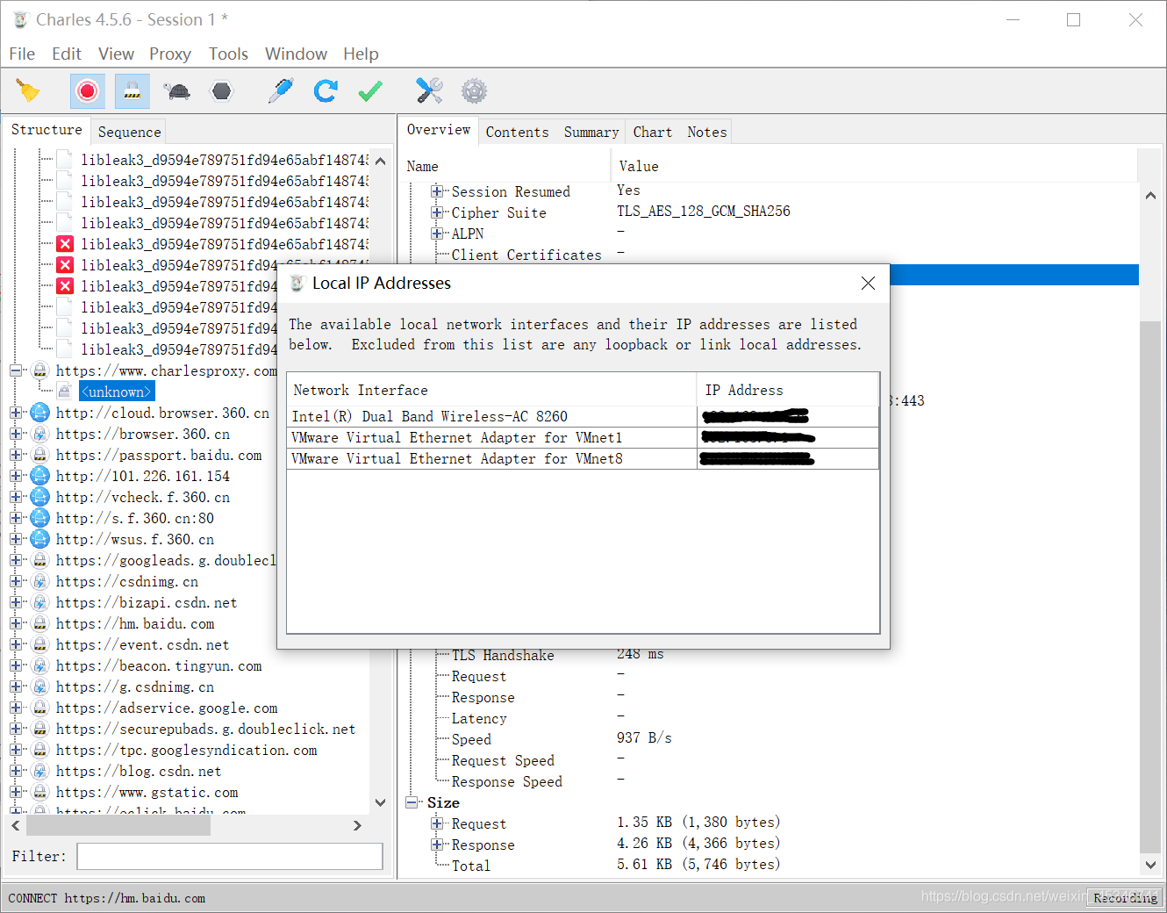Open Tools wrench-screwdriver icon

pos(429,90)
